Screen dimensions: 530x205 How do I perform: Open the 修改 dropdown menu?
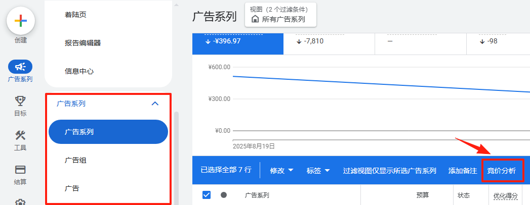coord(281,171)
